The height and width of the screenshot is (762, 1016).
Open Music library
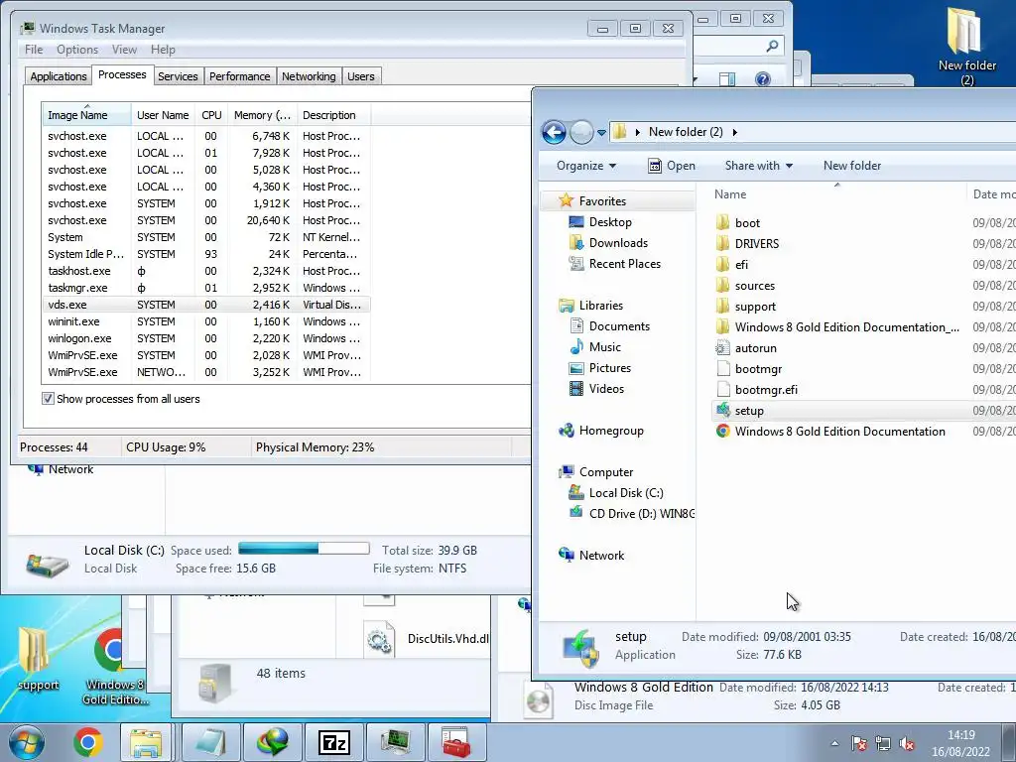(604, 347)
